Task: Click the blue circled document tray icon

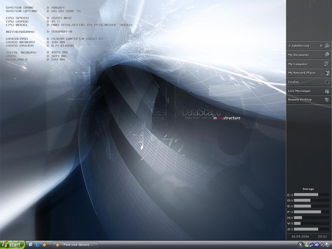Action: (x=317, y=245)
